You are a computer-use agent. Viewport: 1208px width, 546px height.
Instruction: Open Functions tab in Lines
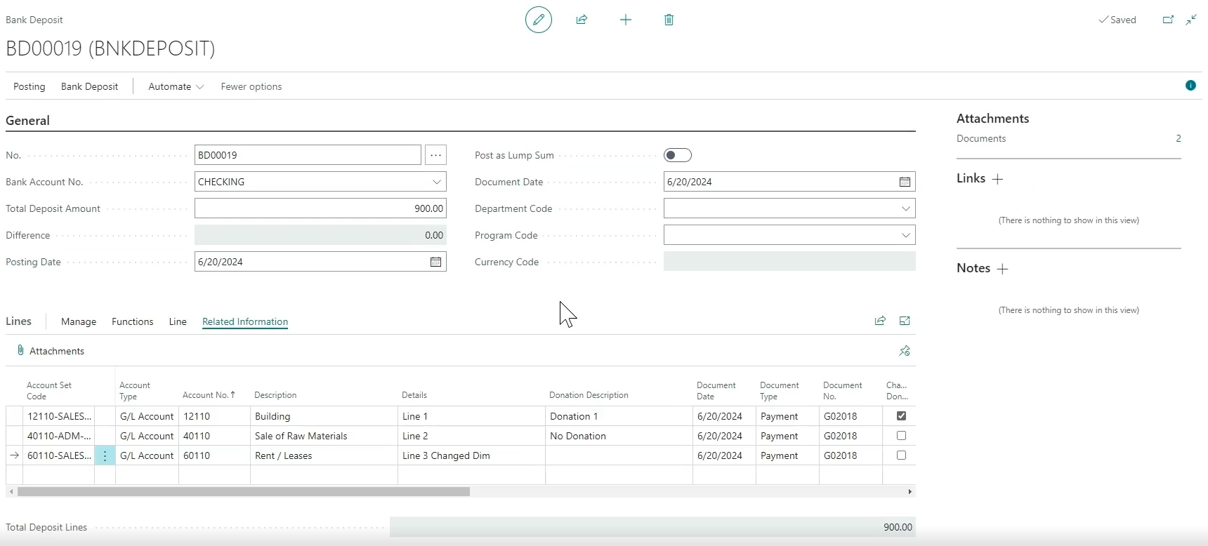(132, 321)
